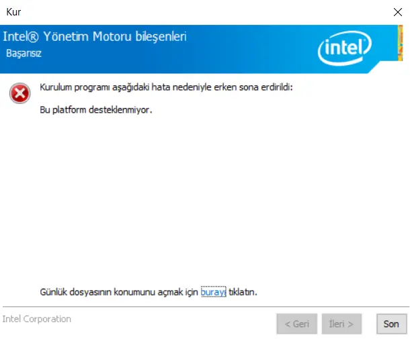Close the Kur setup window
This screenshot has height=339, width=410.
398,12
